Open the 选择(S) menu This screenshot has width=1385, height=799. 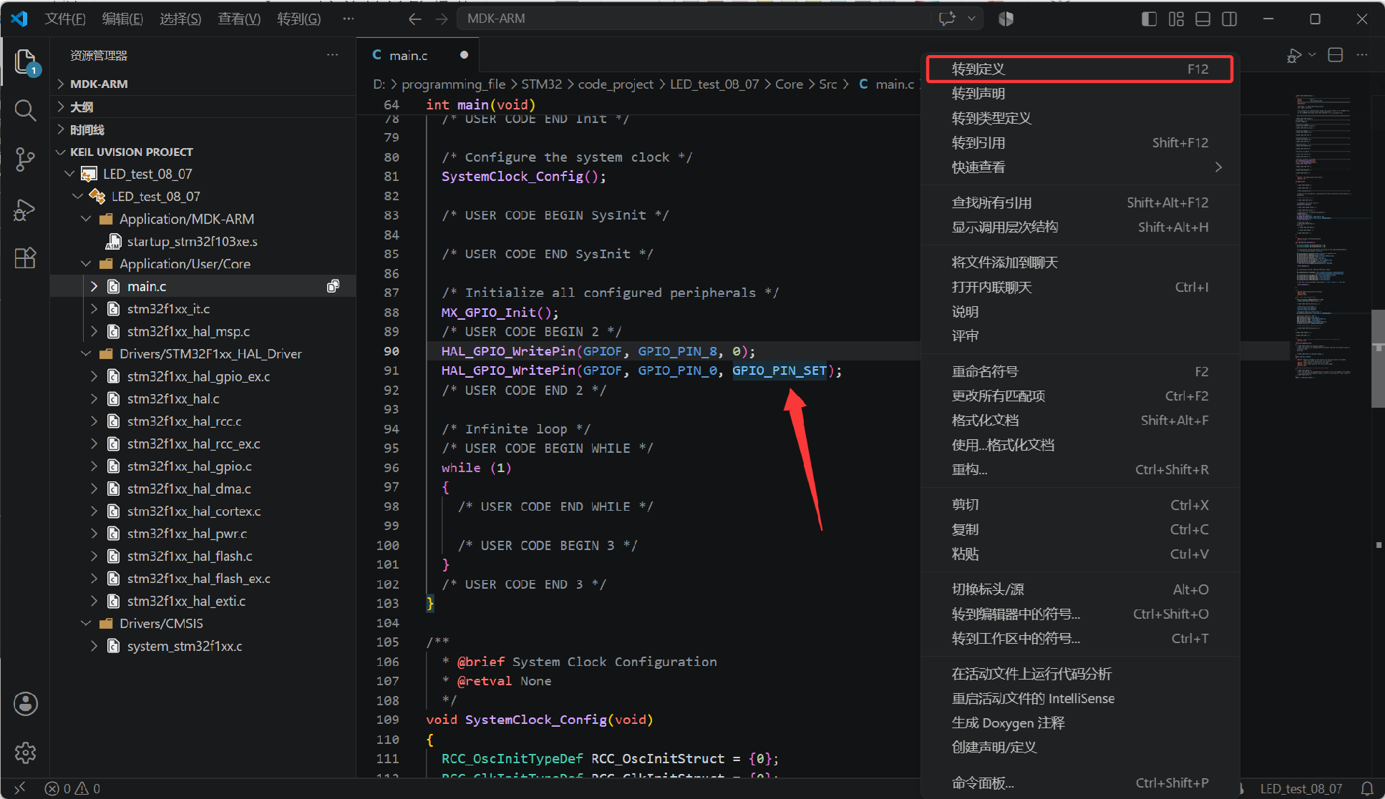(x=180, y=19)
